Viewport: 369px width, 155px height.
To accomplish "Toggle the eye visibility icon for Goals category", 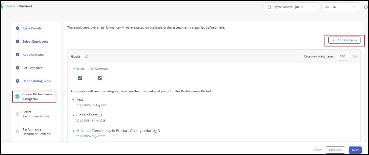I will pos(354,56).
